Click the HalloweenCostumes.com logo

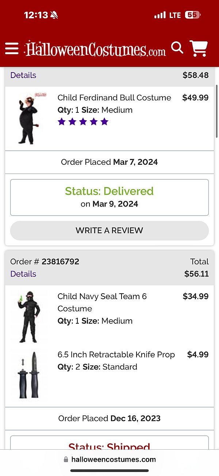tap(95, 49)
